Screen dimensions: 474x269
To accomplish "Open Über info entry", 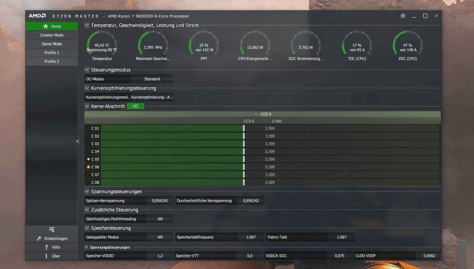I will (x=52, y=256).
